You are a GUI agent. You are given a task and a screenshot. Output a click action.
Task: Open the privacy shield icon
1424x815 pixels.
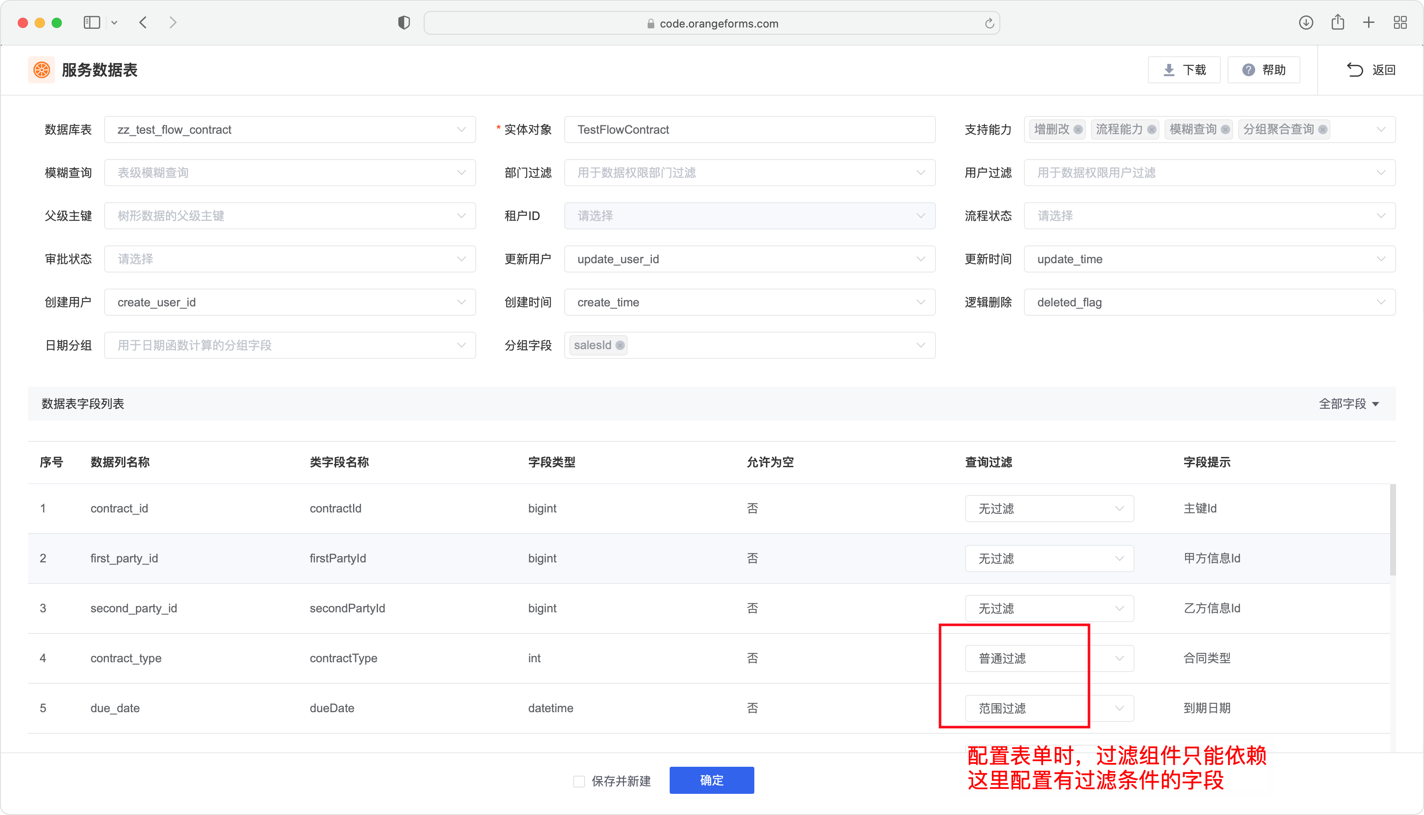pos(404,22)
